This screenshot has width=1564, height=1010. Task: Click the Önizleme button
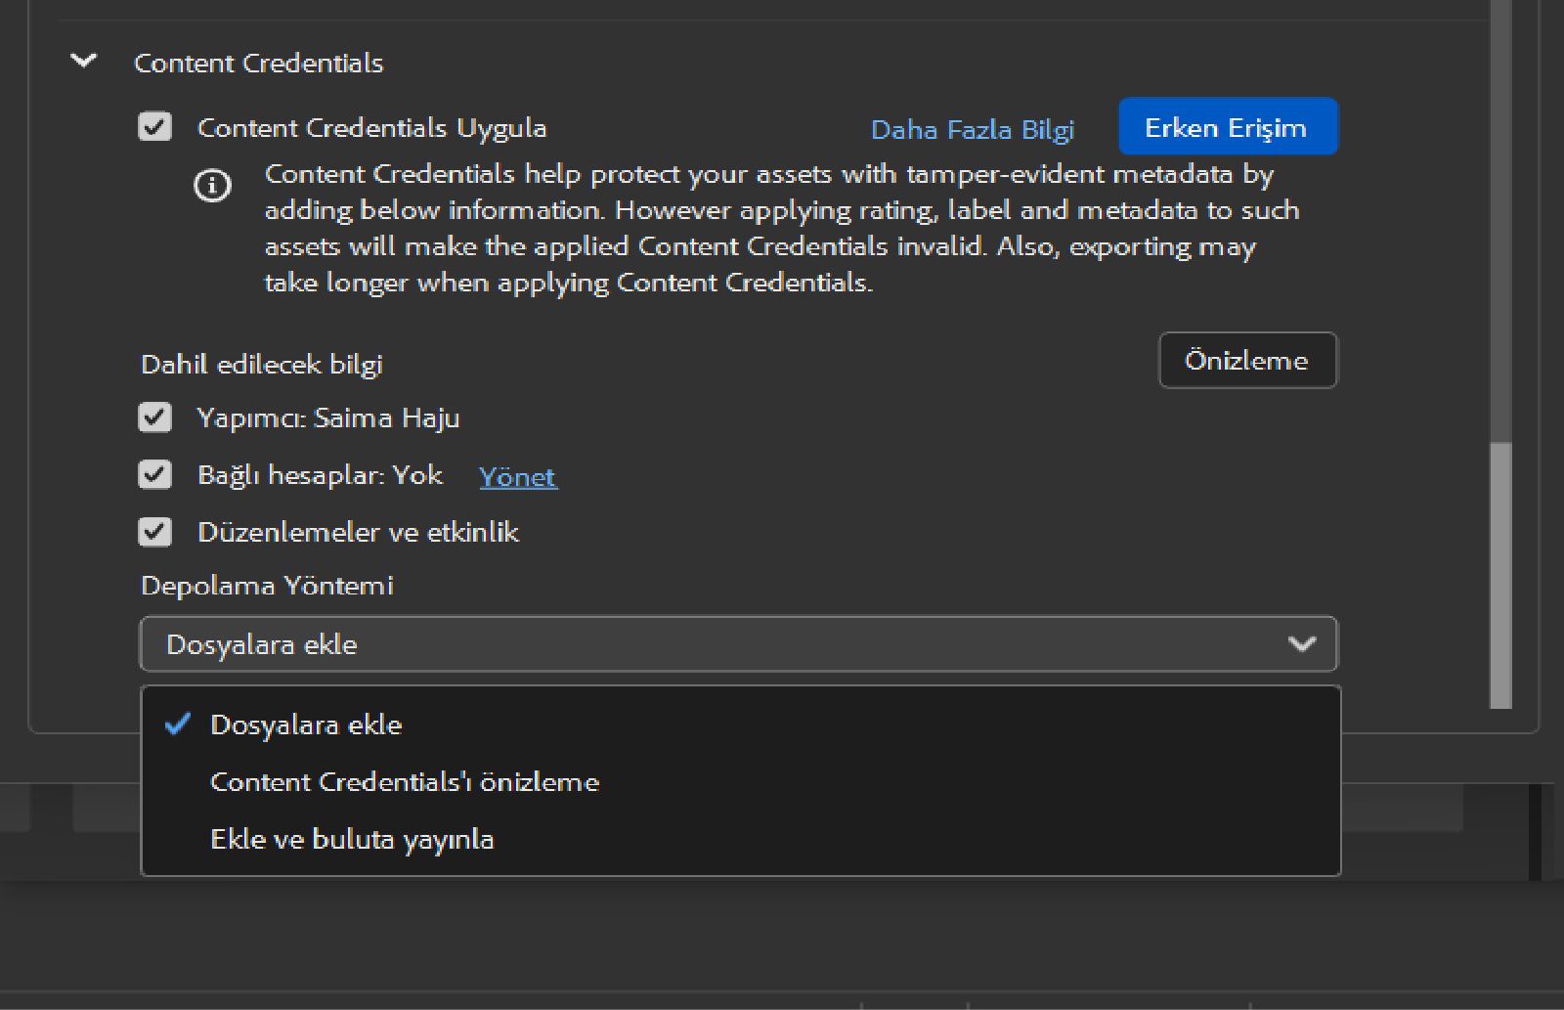pyautogui.click(x=1247, y=361)
